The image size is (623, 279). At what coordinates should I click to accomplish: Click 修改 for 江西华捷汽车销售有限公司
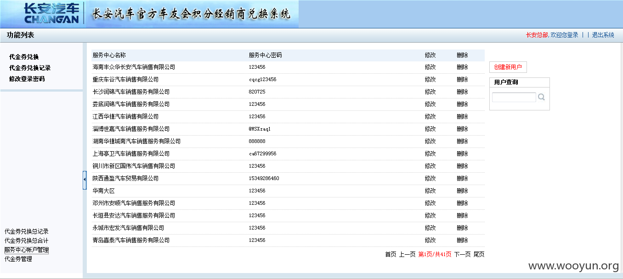pyautogui.click(x=430, y=116)
